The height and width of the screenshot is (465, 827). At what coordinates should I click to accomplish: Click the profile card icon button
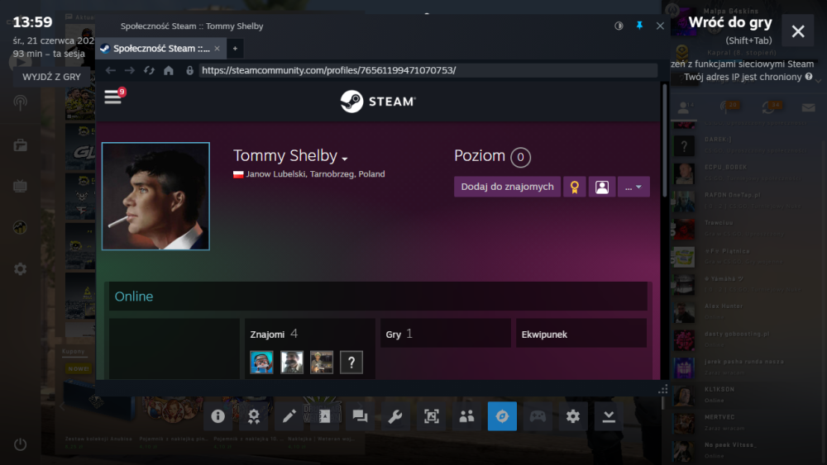point(602,187)
